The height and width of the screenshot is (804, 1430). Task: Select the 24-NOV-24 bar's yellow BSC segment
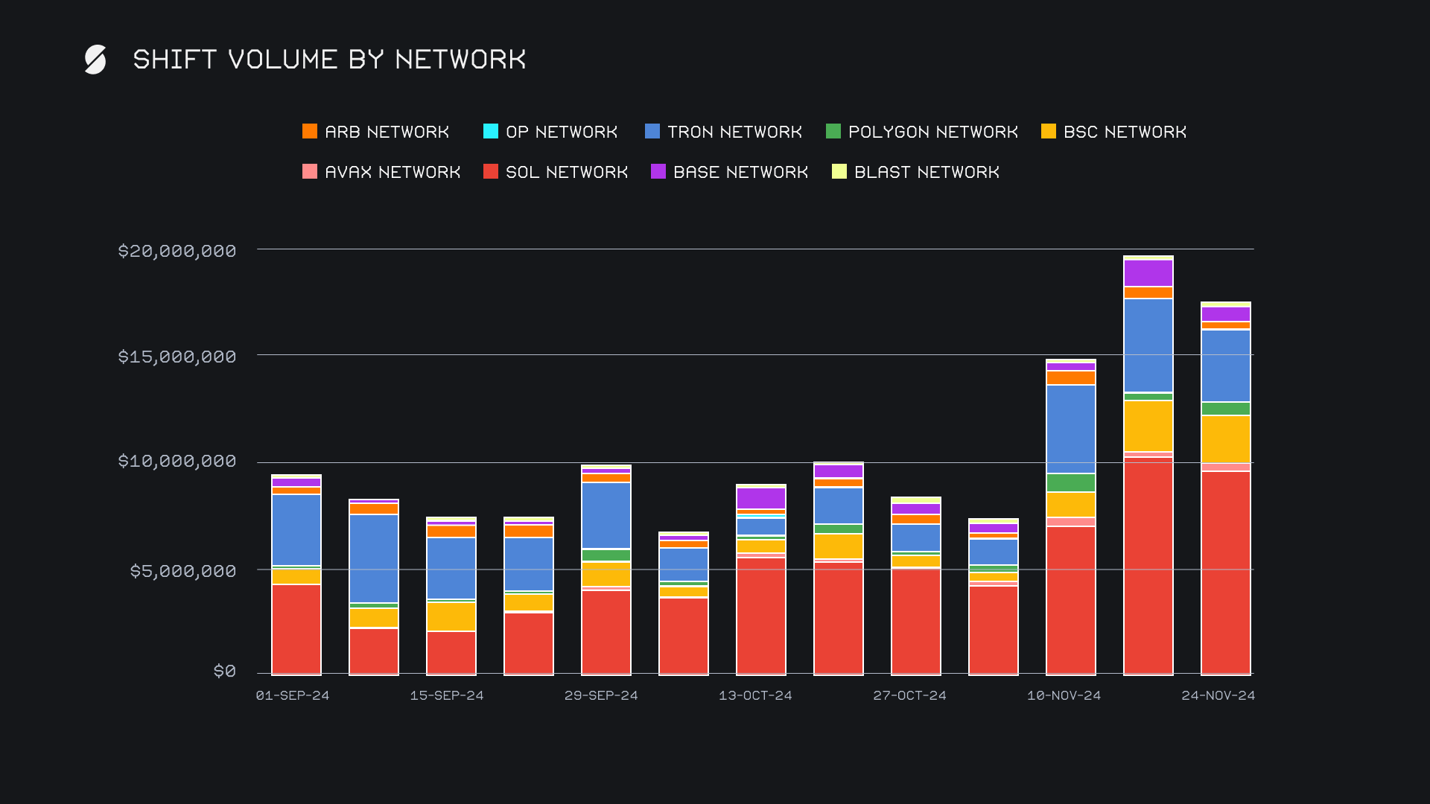click(x=1225, y=439)
